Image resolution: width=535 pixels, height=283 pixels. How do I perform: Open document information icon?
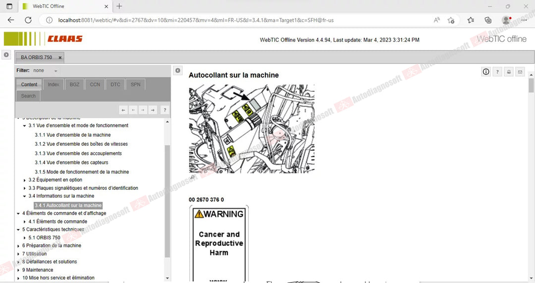point(486,72)
